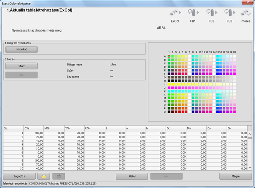Click the table scrollbar up arrow
255x188 pixels.
pyautogui.click(x=250, y=134)
